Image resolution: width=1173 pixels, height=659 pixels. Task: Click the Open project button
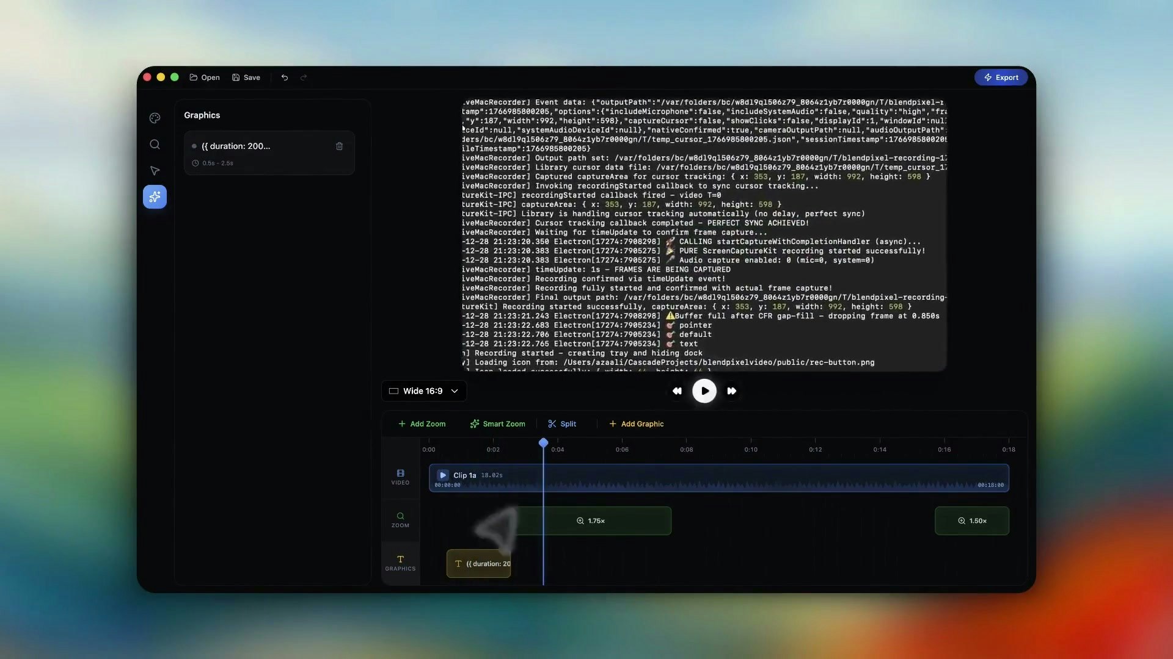pos(205,77)
